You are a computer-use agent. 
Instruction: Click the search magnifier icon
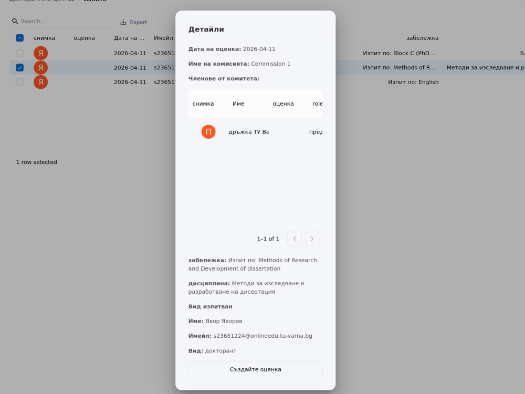(x=15, y=21)
